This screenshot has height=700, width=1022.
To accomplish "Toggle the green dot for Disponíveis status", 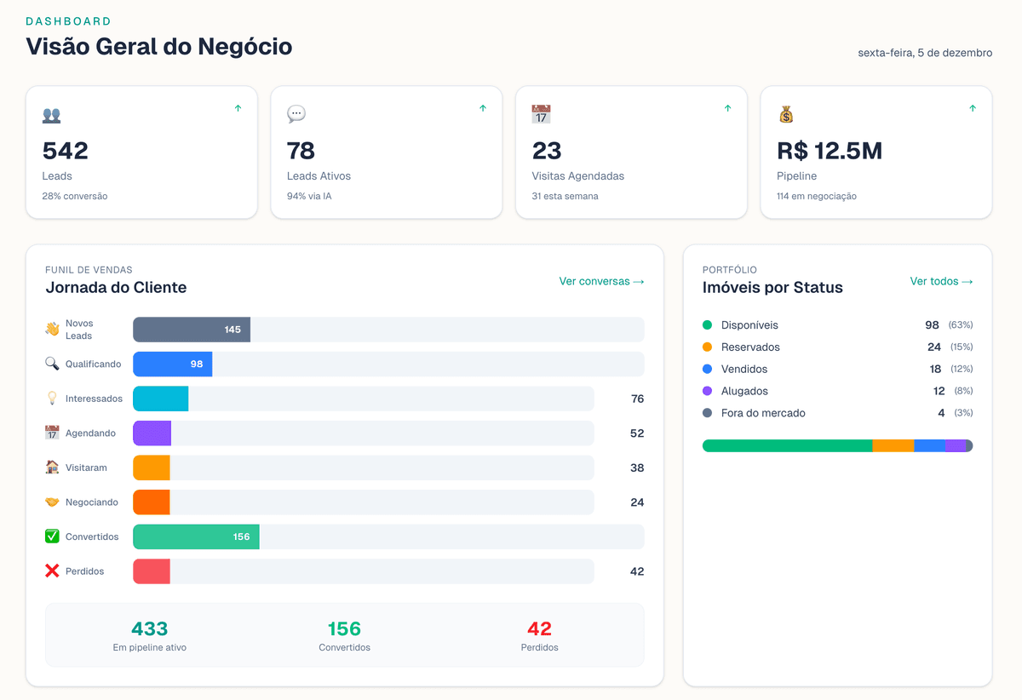I will click(708, 324).
